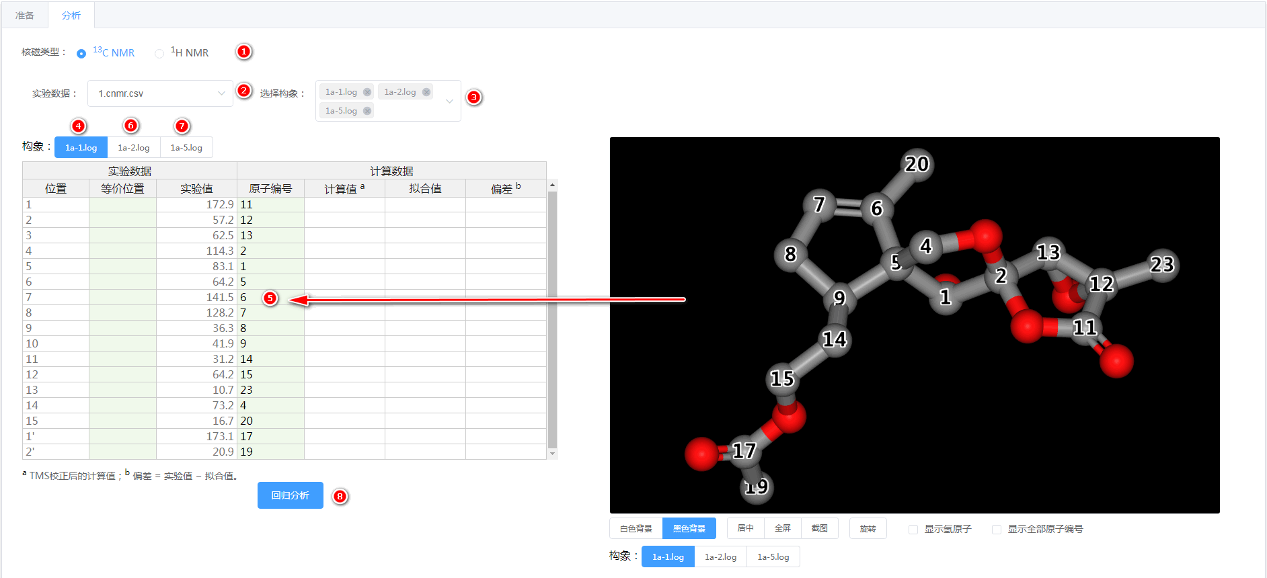Image resolution: width=1267 pixels, height=578 pixels.
Task: Click the 计算值 column header
Action: point(344,189)
